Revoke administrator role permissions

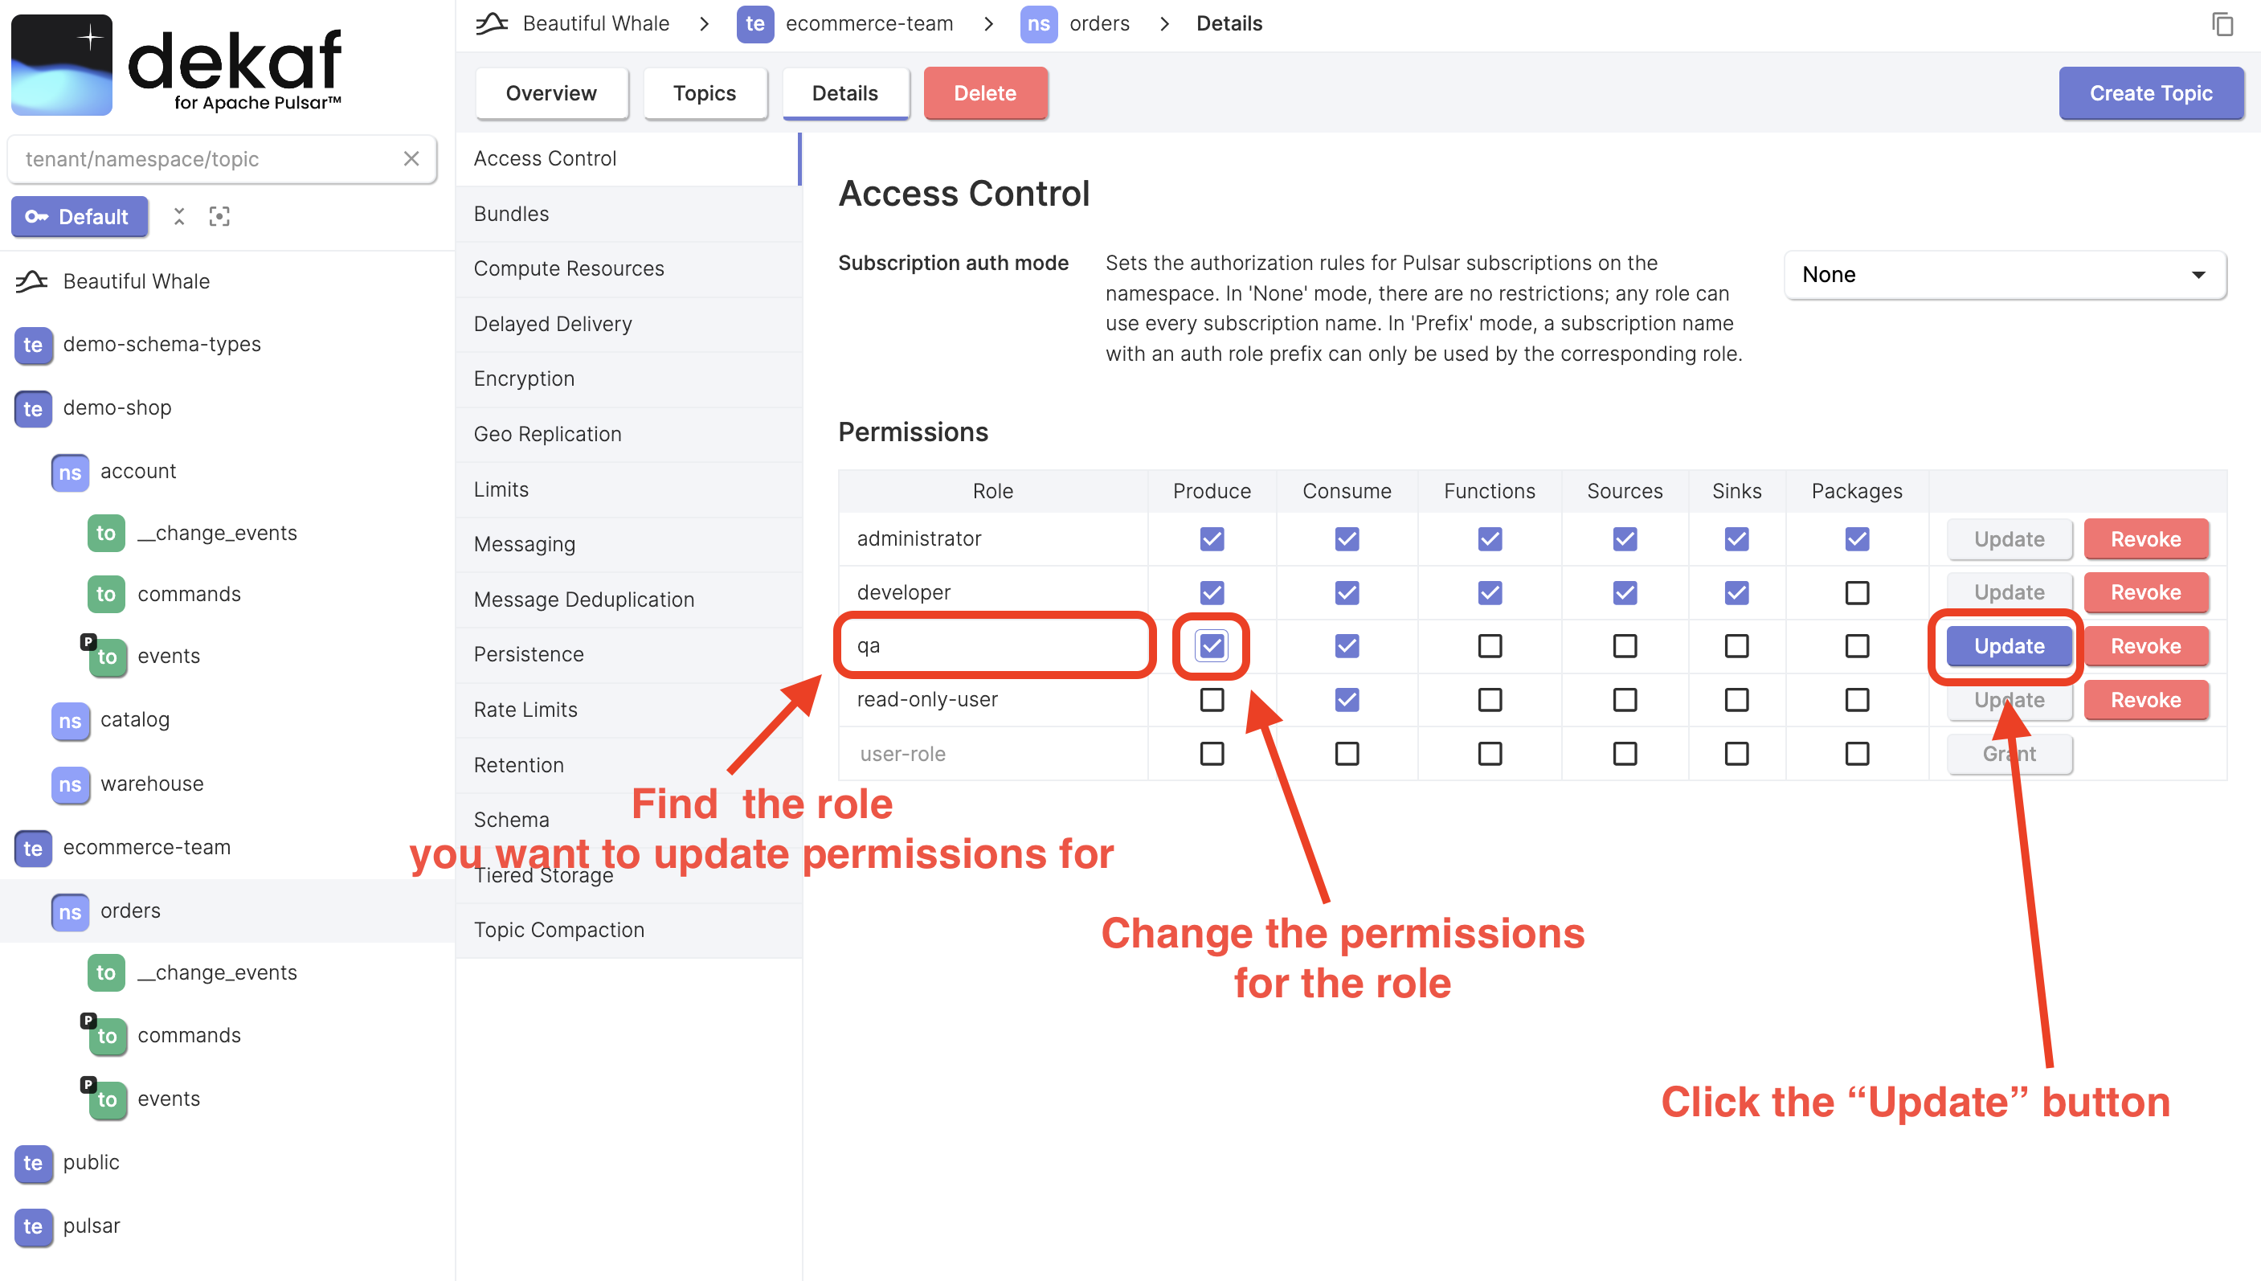click(x=2146, y=539)
